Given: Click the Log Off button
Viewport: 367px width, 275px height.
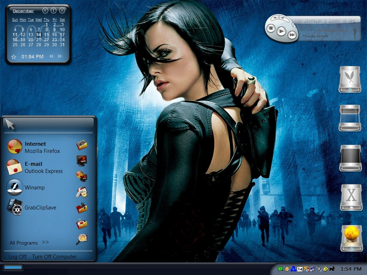Looking at the screenshot, I should (x=18, y=256).
